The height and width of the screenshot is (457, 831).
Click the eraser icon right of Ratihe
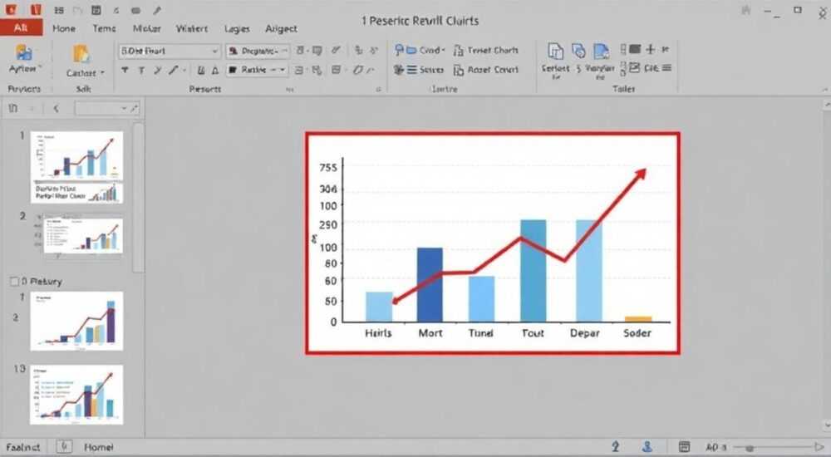pyautogui.click(x=358, y=70)
